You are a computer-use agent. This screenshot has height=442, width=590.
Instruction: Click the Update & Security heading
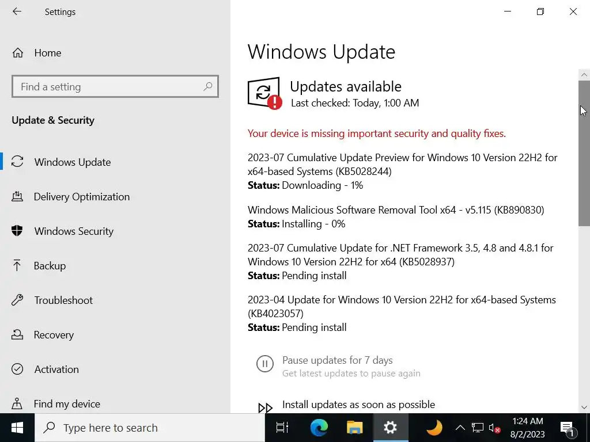pyautogui.click(x=53, y=120)
